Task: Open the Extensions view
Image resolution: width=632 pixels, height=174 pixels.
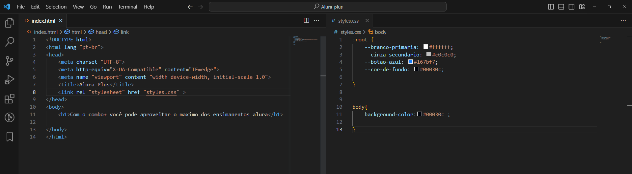Action: tap(10, 99)
